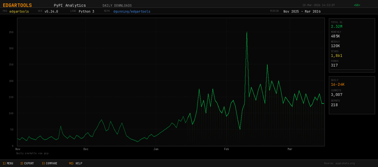Click the Nov label on the x-axis
The image size is (378, 167).
point(18,149)
